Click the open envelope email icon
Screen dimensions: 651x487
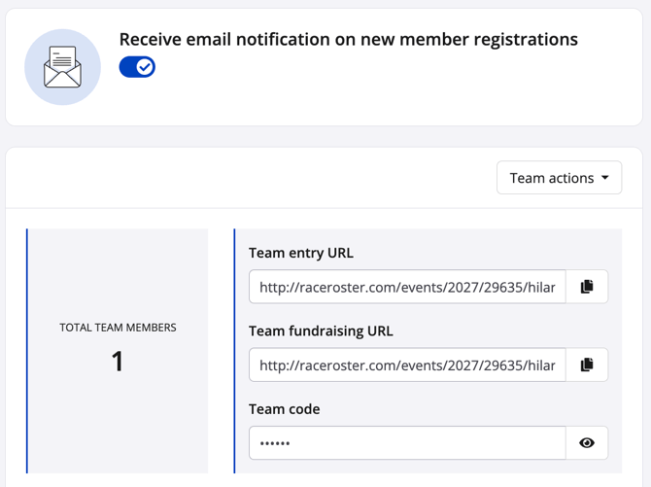(x=62, y=67)
